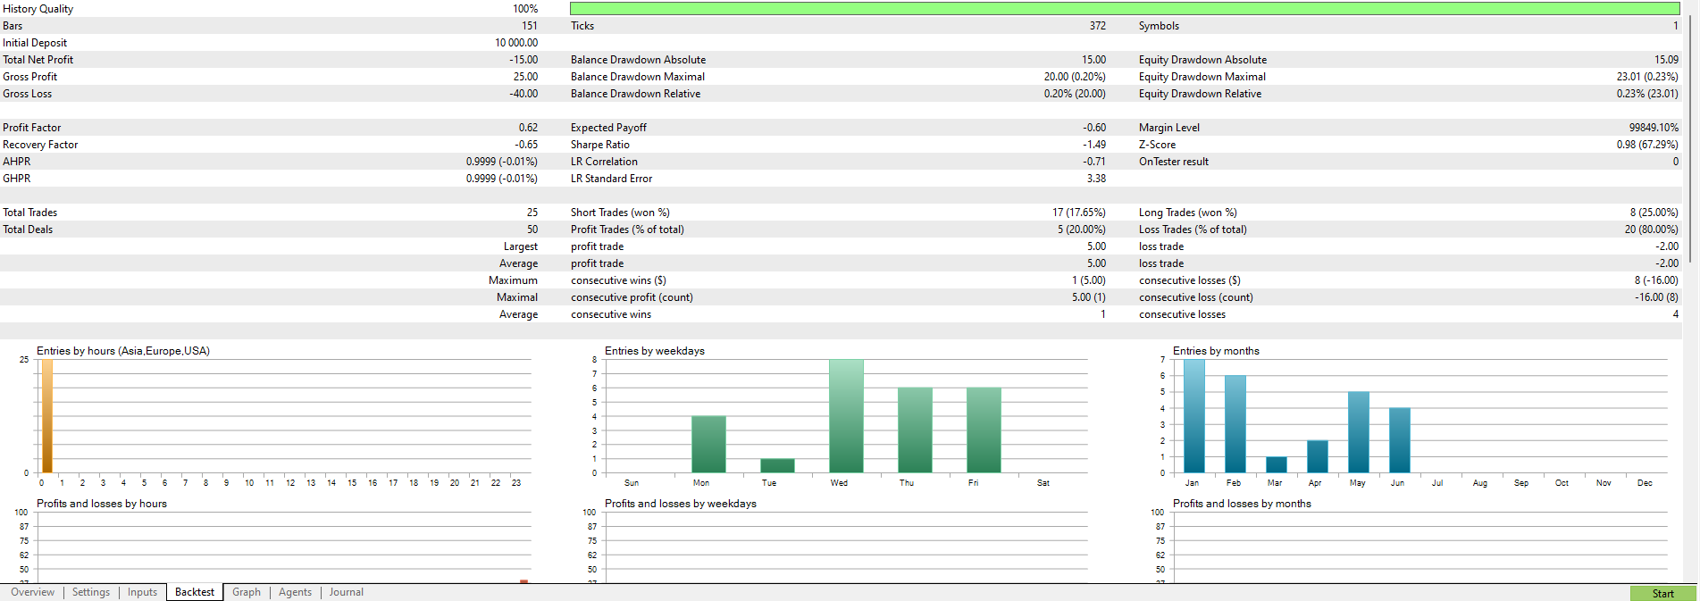The width and height of the screenshot is (1700, 601).
Task: Click the Equity Drawdown Maximal label
Action: pos(1202,77)
